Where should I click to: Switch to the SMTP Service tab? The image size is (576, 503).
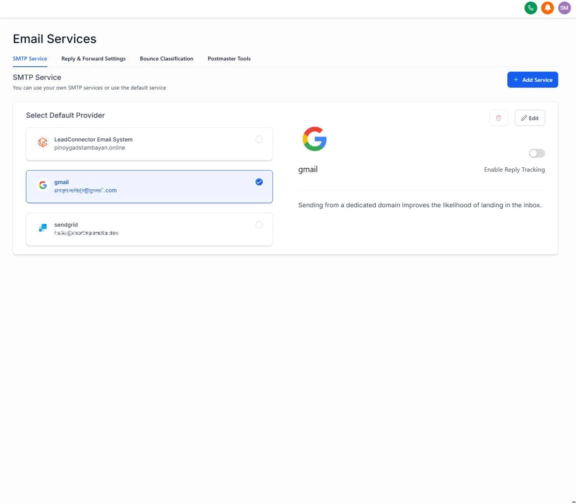pos(30,59)
